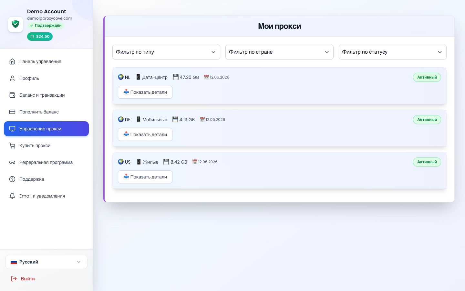
Task: Select Пополнить баланс in sidebar
Action: [46, 112]
